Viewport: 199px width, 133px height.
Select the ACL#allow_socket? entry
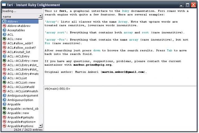[20, 47]
